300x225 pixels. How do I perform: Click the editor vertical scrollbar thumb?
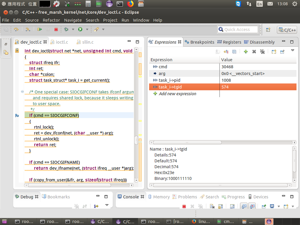tap(136, 140)
